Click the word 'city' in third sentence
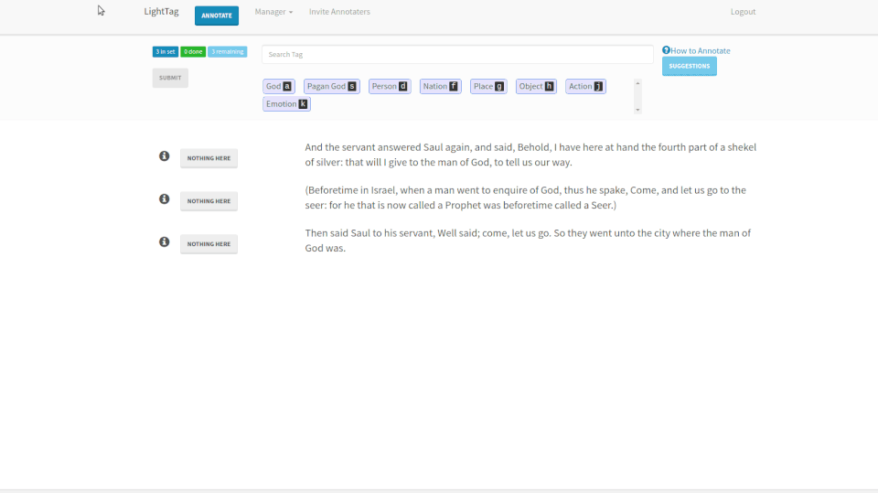Viewport: 878px width, 493px height. [x=662, y=233]
